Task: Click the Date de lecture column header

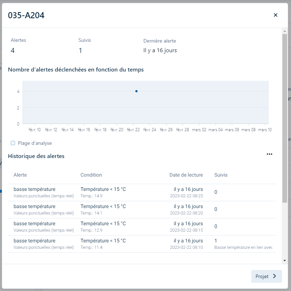Action: [x=186, y=175]
